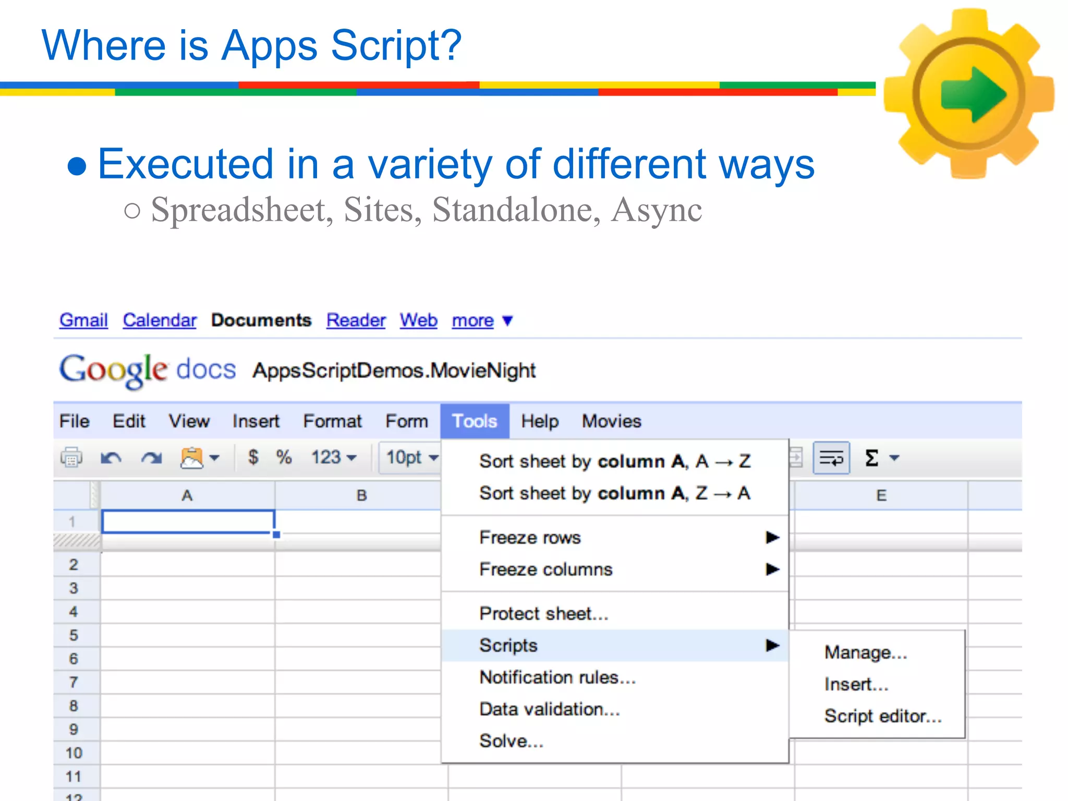
Task: Open Script editor... from submenu
Action: pos(877,716)
